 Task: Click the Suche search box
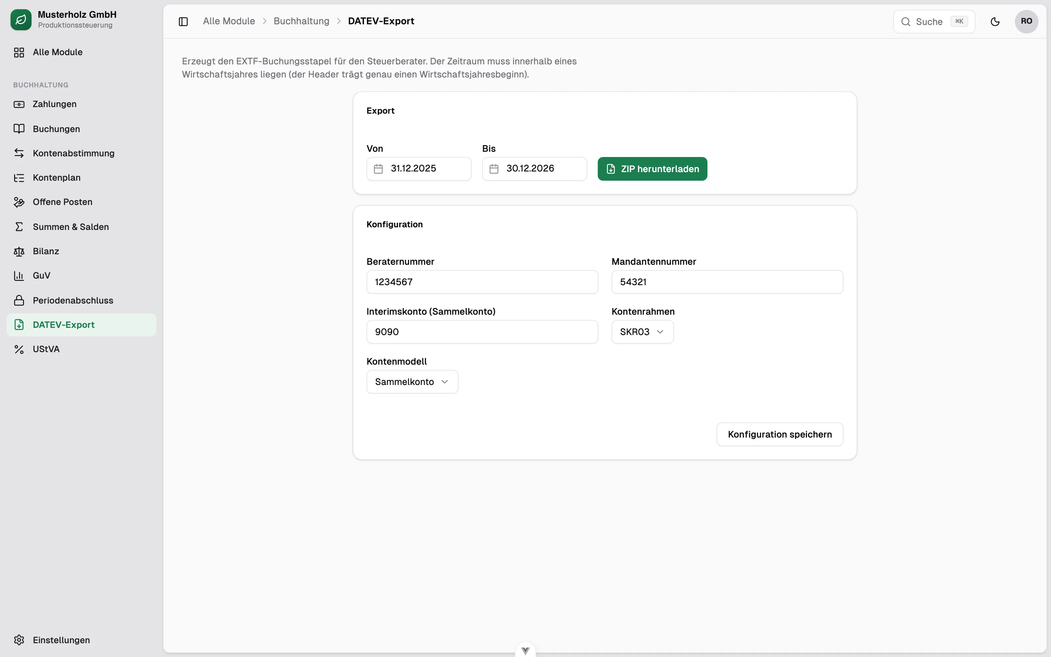934,22
